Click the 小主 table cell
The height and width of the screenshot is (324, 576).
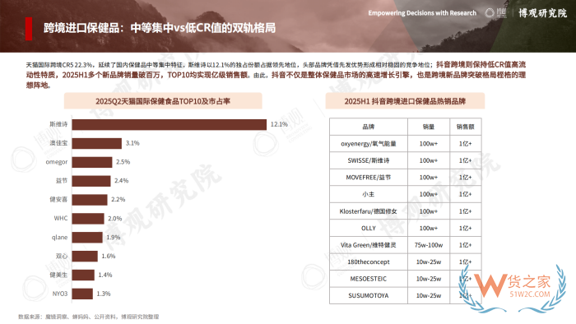point(369,194)
